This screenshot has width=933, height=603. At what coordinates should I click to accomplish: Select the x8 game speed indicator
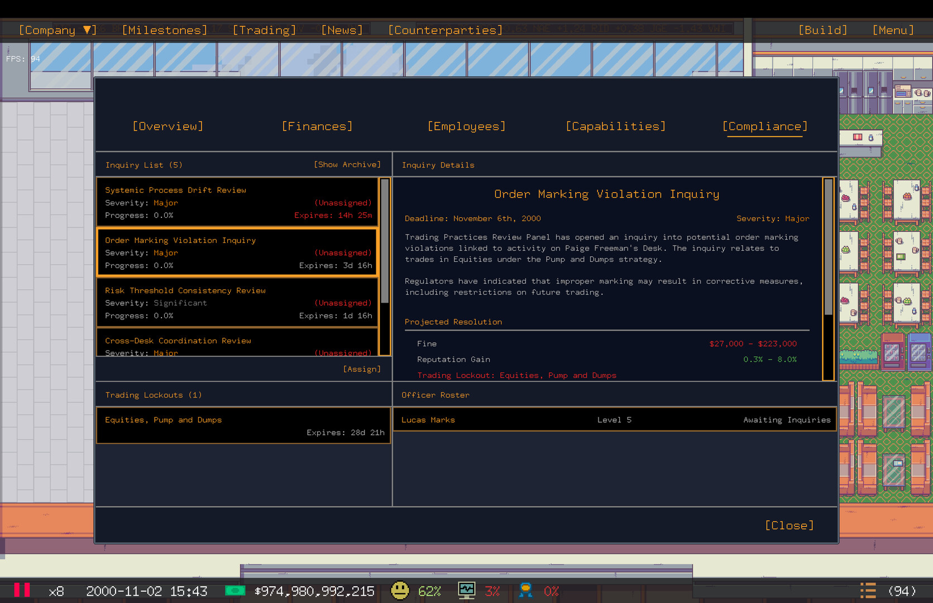pos(56,590)
